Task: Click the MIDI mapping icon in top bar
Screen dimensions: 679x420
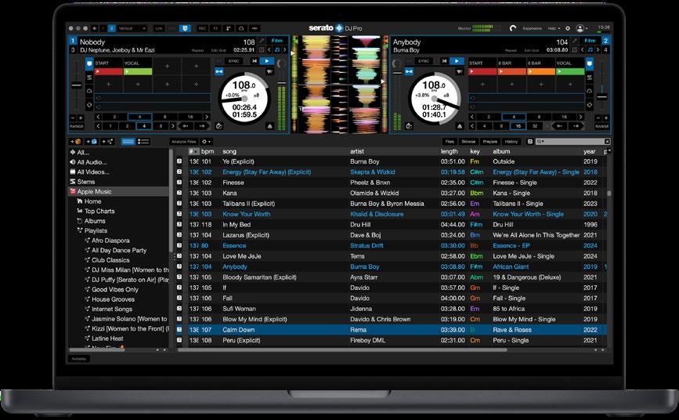Action: pos(255,28)
